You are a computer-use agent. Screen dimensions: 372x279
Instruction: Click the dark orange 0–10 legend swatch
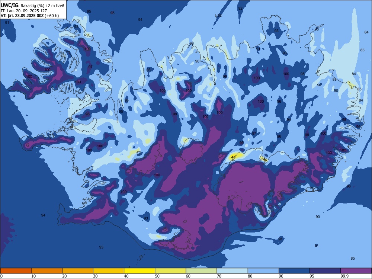(16, 271)
